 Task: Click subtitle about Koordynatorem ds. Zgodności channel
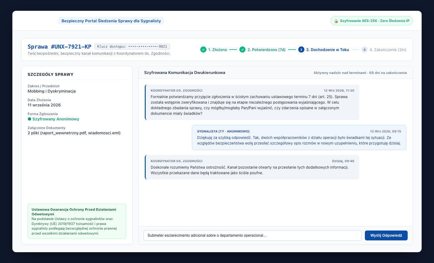99,54
